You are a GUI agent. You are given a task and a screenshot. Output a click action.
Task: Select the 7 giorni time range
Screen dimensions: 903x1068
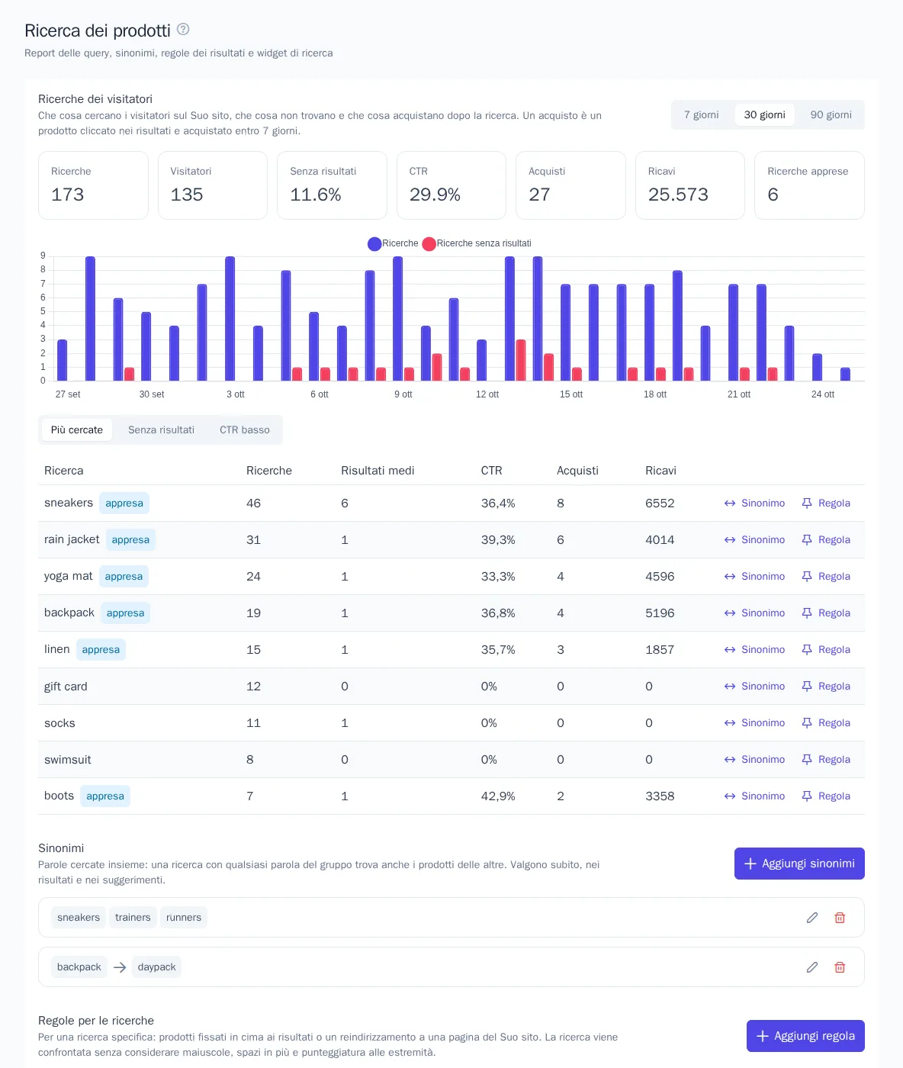pyautogui.click(x=701, y=114)
